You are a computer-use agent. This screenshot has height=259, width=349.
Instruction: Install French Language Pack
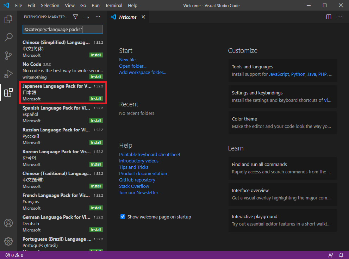click(96, 208)
